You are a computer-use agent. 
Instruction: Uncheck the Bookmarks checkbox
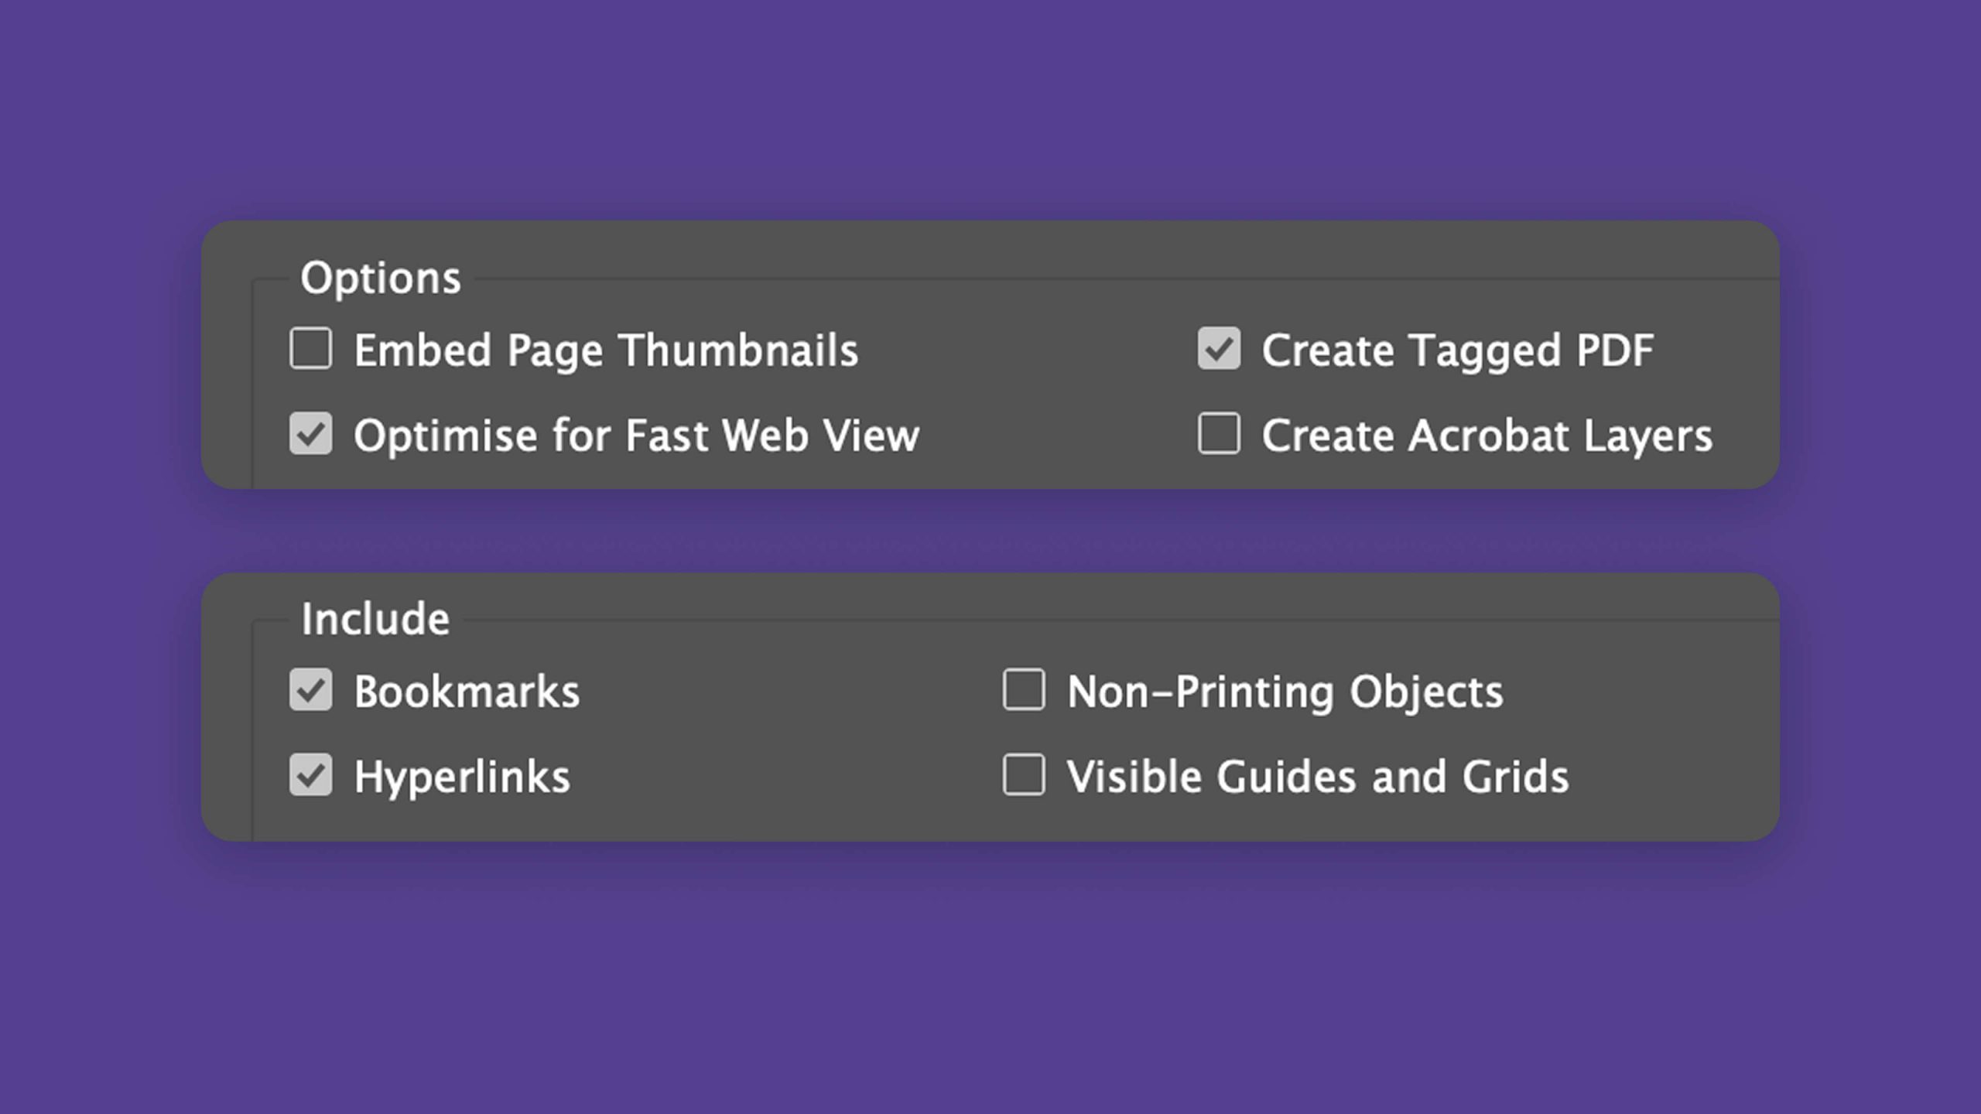coord(311,690)
